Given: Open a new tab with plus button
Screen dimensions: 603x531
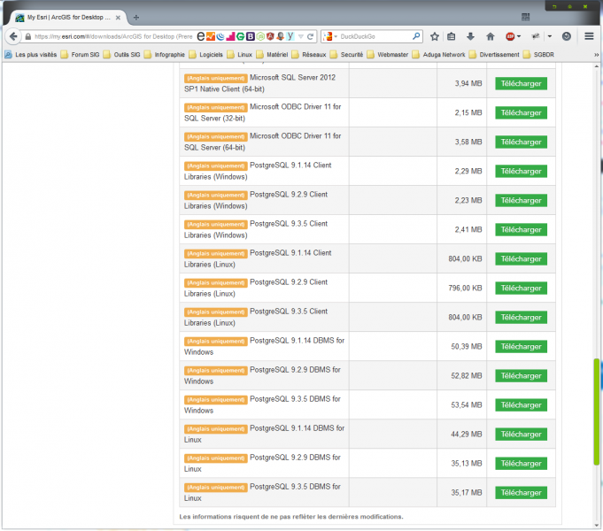Looking at the screenshot, I should [x=135, y=17].
